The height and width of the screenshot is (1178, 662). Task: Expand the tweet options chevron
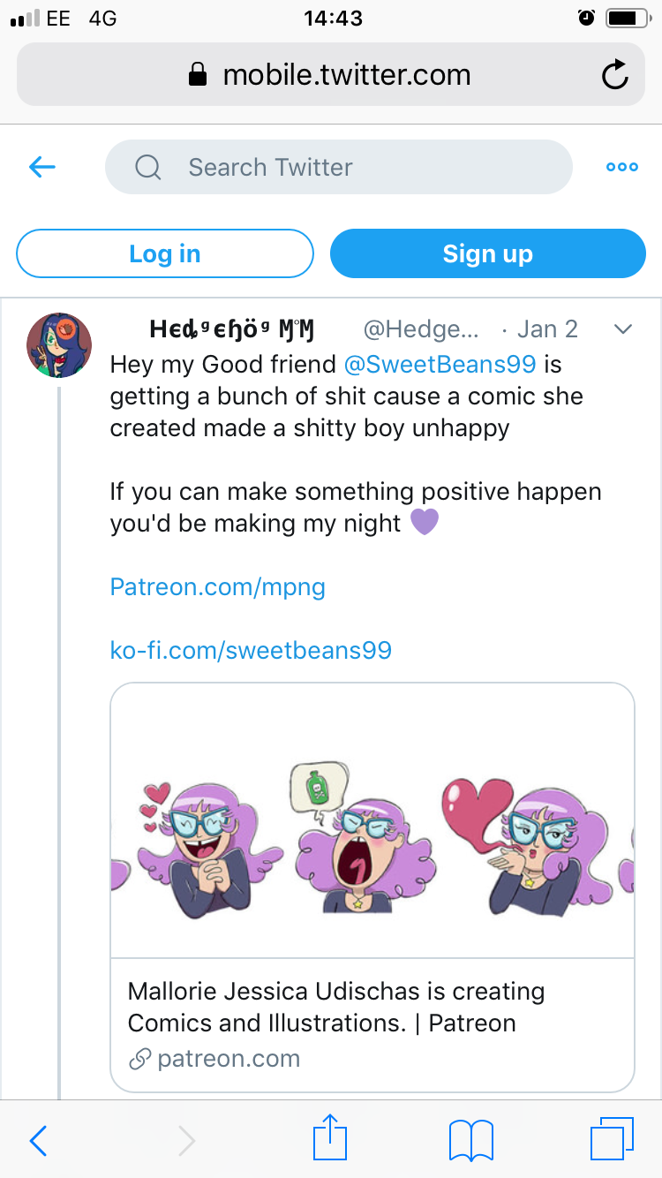click(623, 329)
